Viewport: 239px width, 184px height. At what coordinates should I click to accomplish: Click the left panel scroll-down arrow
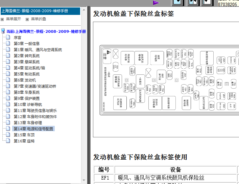(x=84, y=180)
